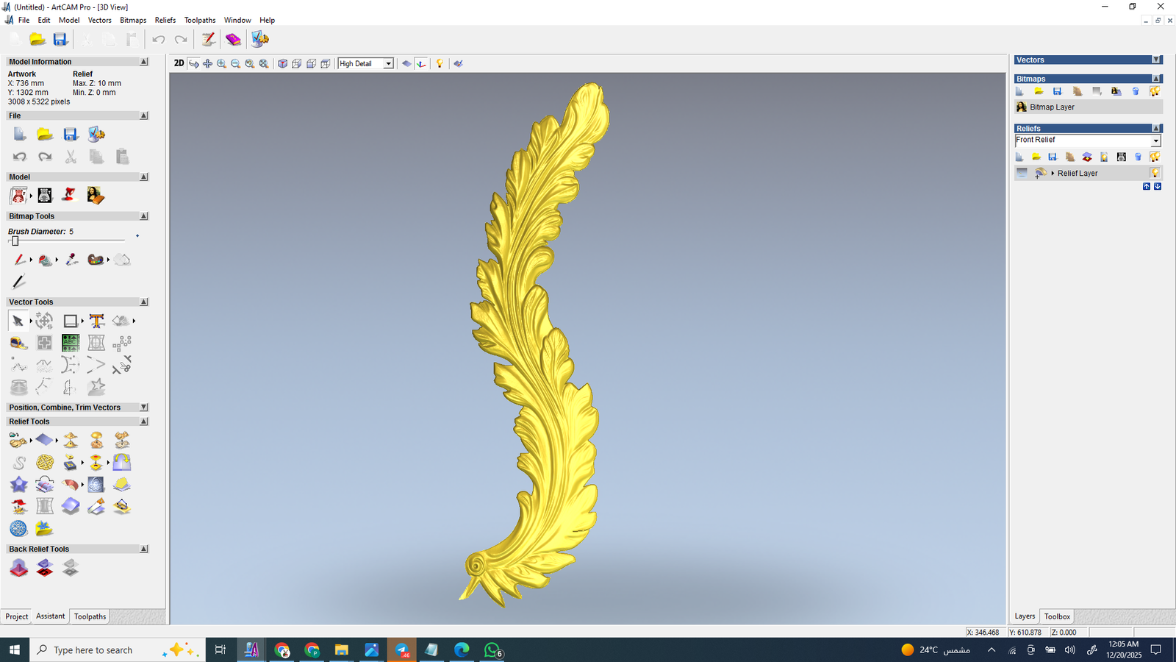Open the Reliefs menu
This screenshot has height=662, width=1176.
165,20
